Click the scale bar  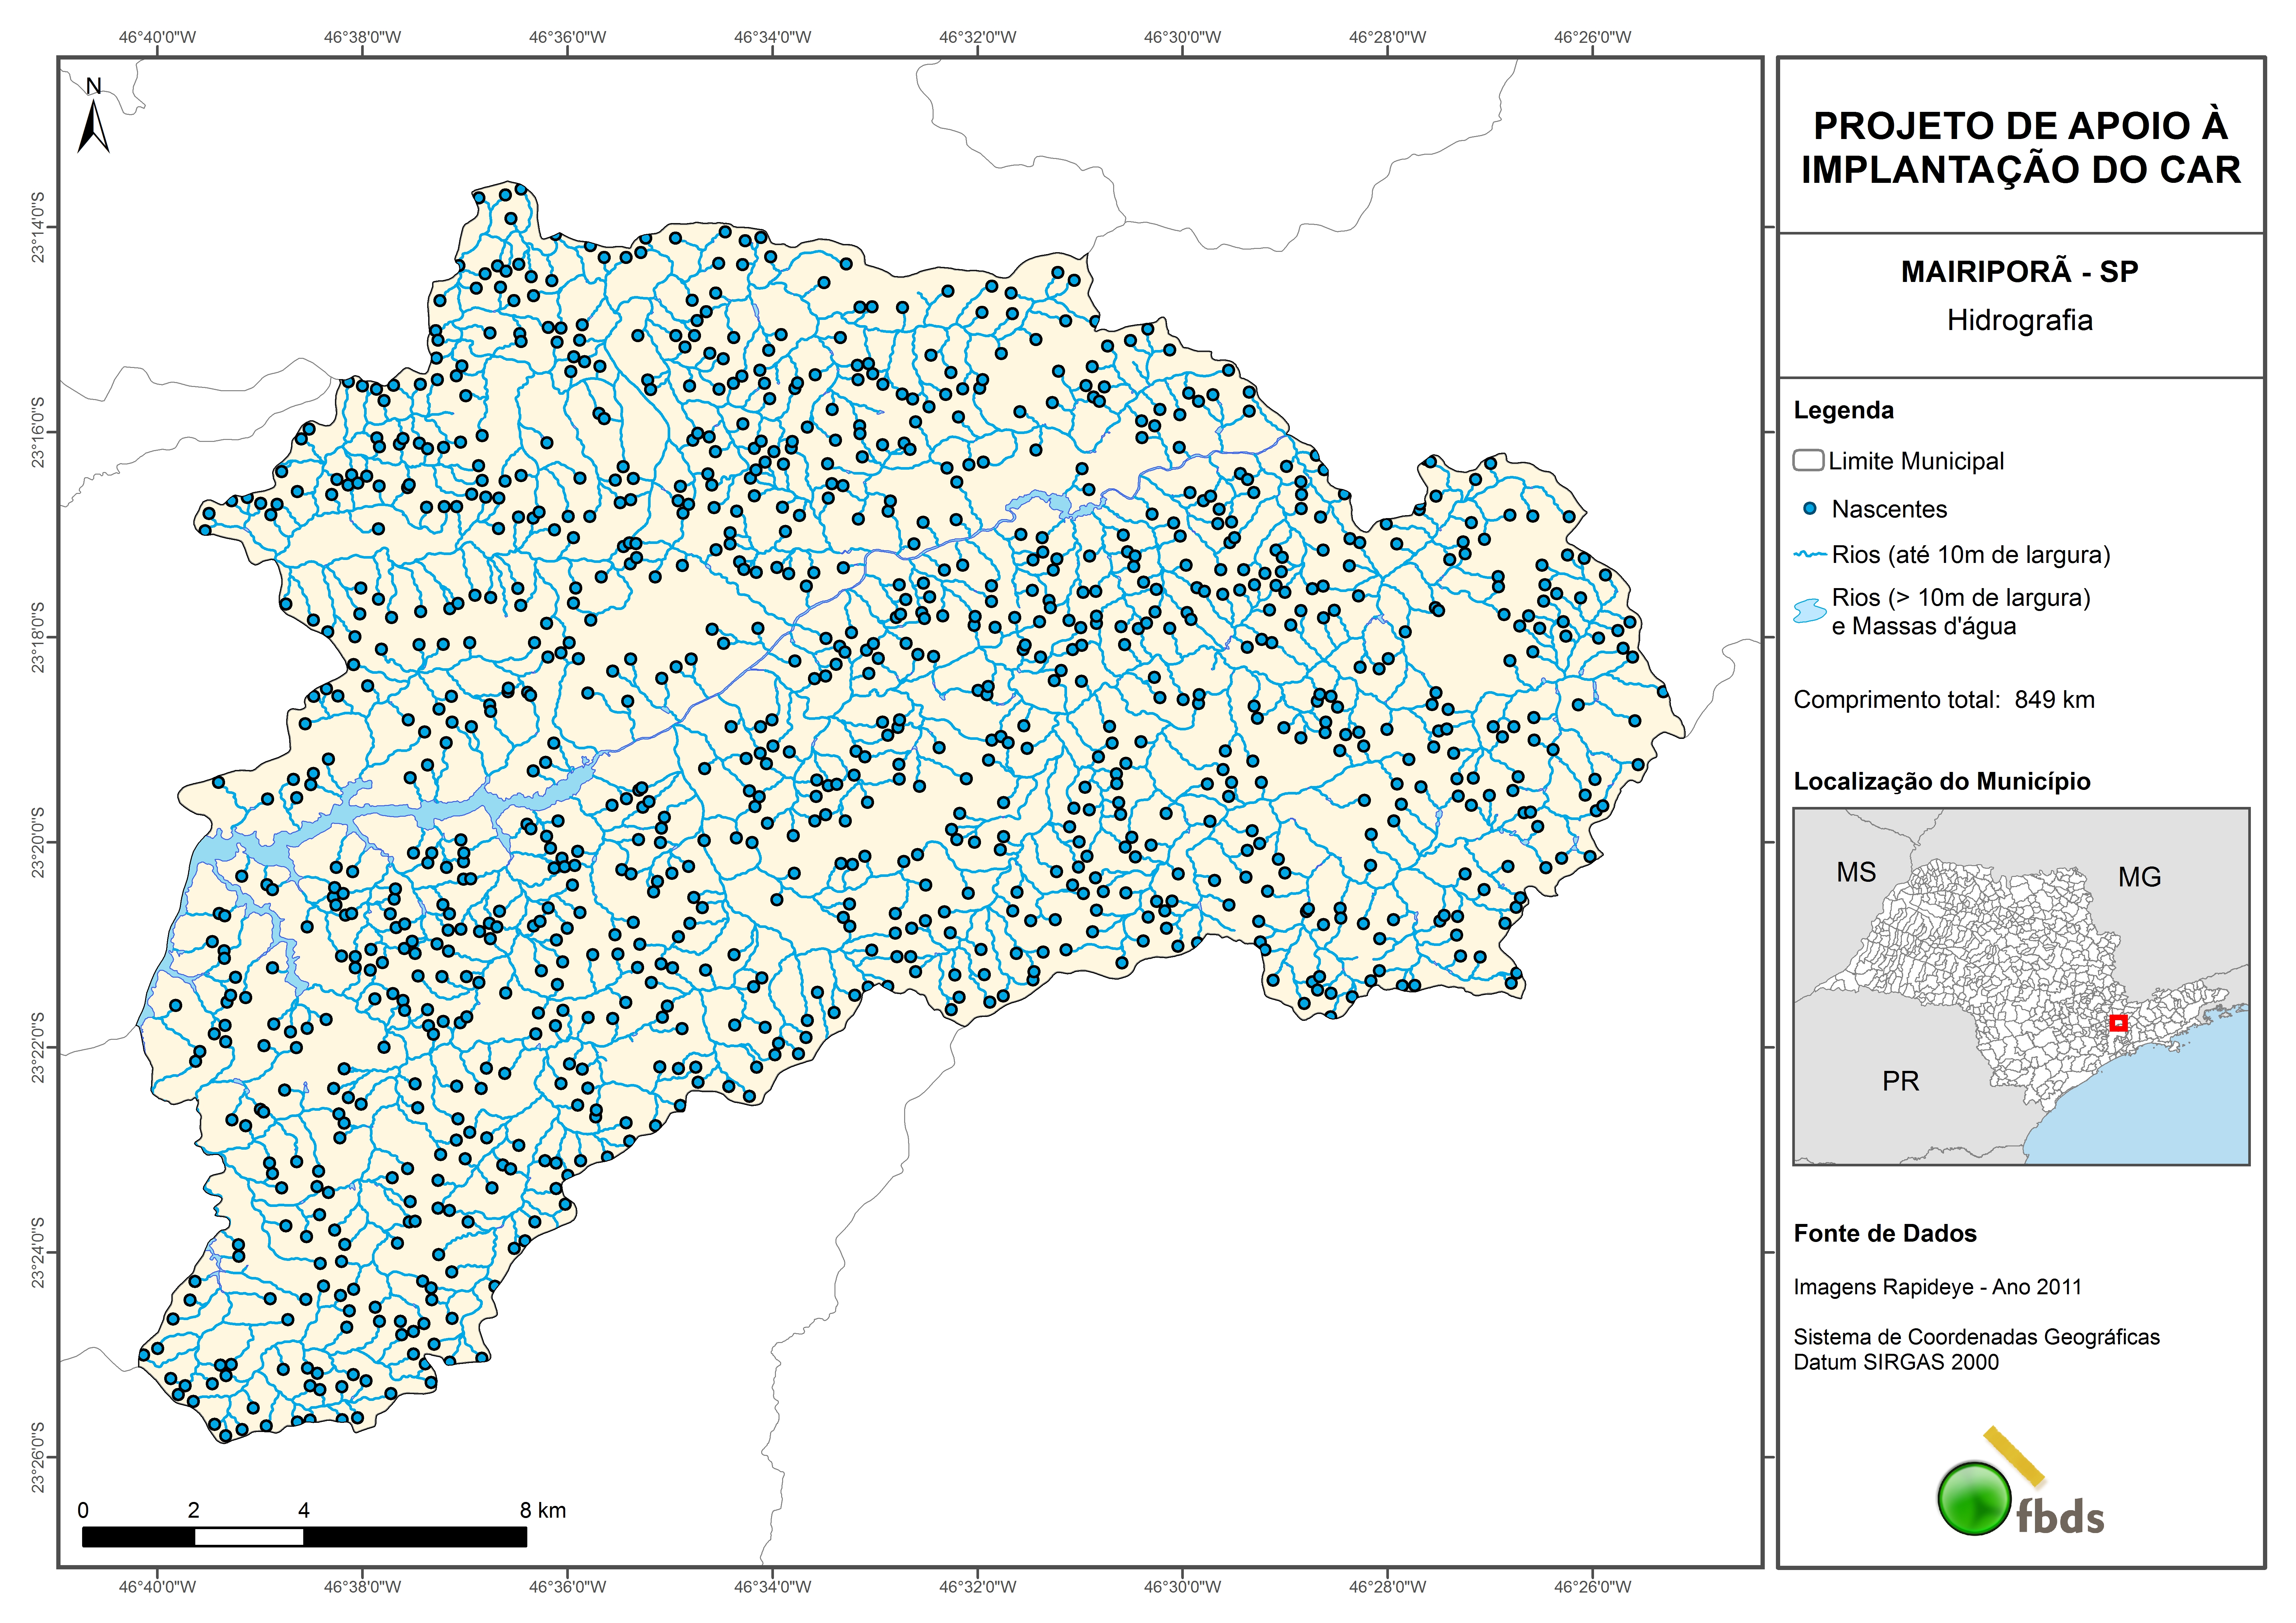point(304,1537)
